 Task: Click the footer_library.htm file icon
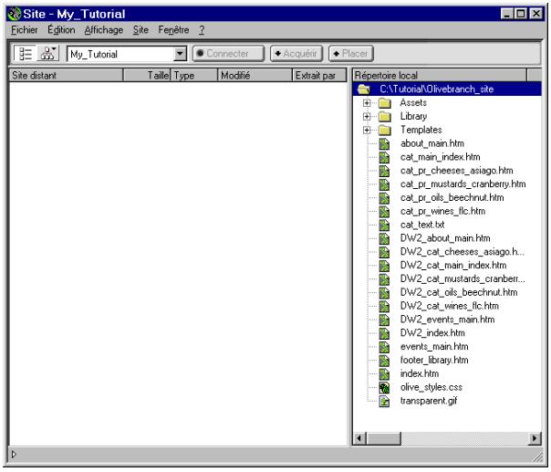click(384, 361)
